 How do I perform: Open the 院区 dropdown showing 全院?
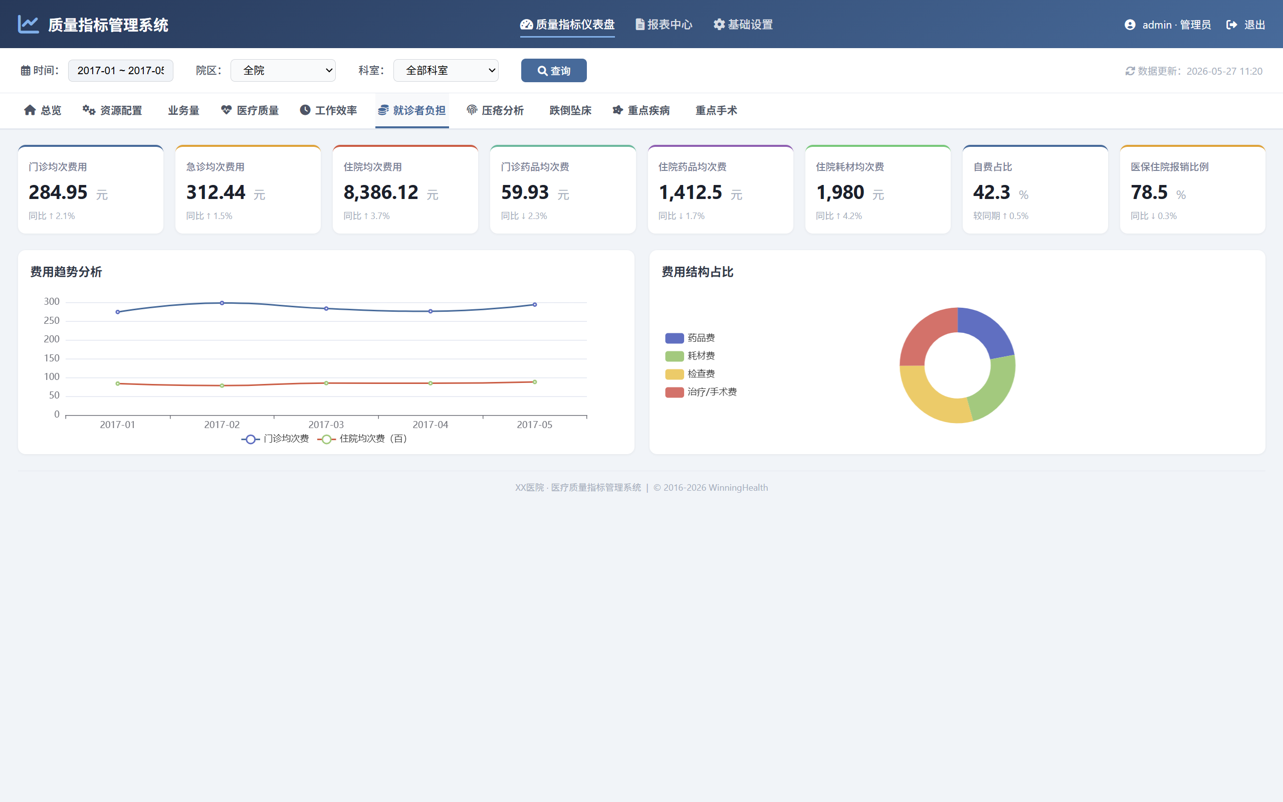click(x=283, y=71)
